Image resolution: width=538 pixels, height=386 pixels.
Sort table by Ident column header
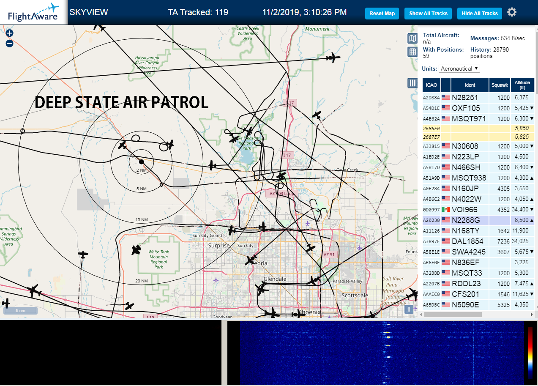pyautogui.click(x=470, y=85)
